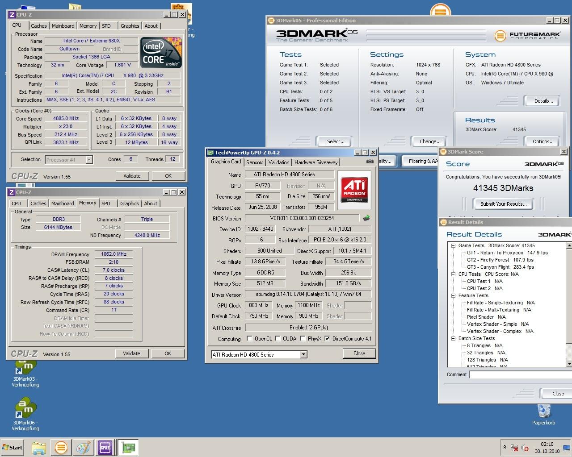The image size is (572, 457).
Task: Click Submit Your Results button
Action: coord(504,204)
